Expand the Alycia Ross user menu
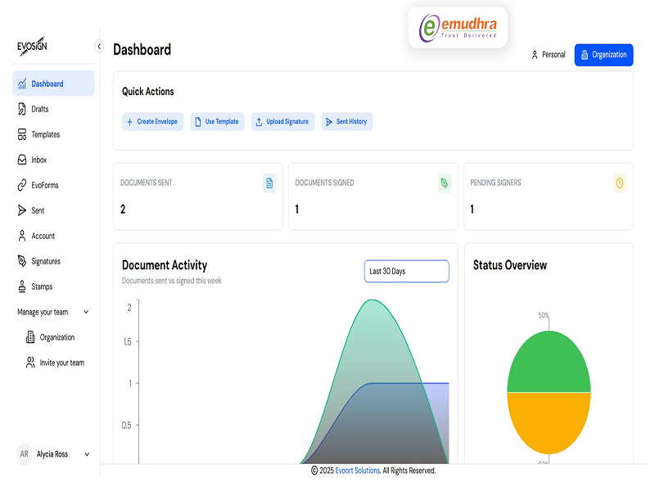This screenshot has height=491, width=655. click(x=87, y=454)
